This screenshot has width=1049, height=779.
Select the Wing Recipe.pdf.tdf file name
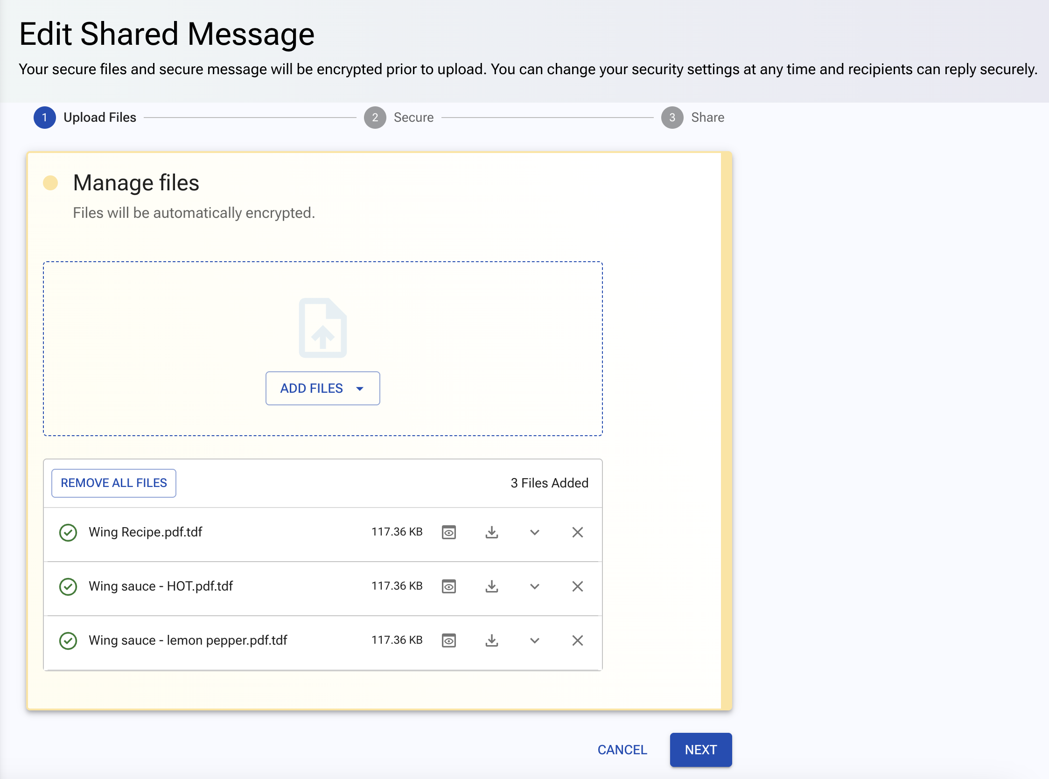point(145,532)
